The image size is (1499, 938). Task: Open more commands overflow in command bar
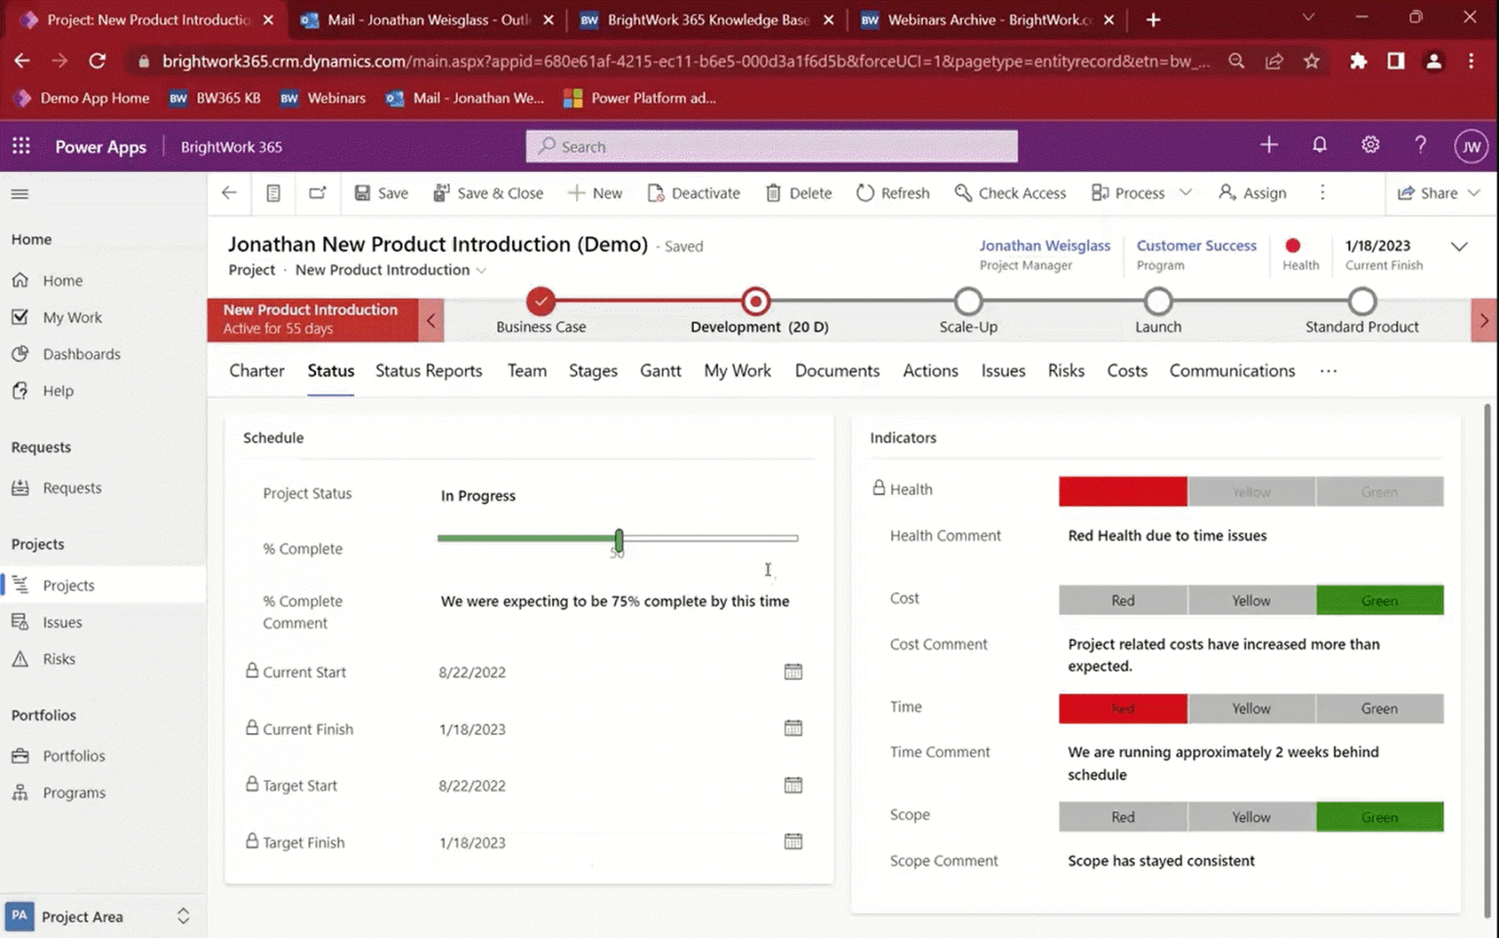1322,192
